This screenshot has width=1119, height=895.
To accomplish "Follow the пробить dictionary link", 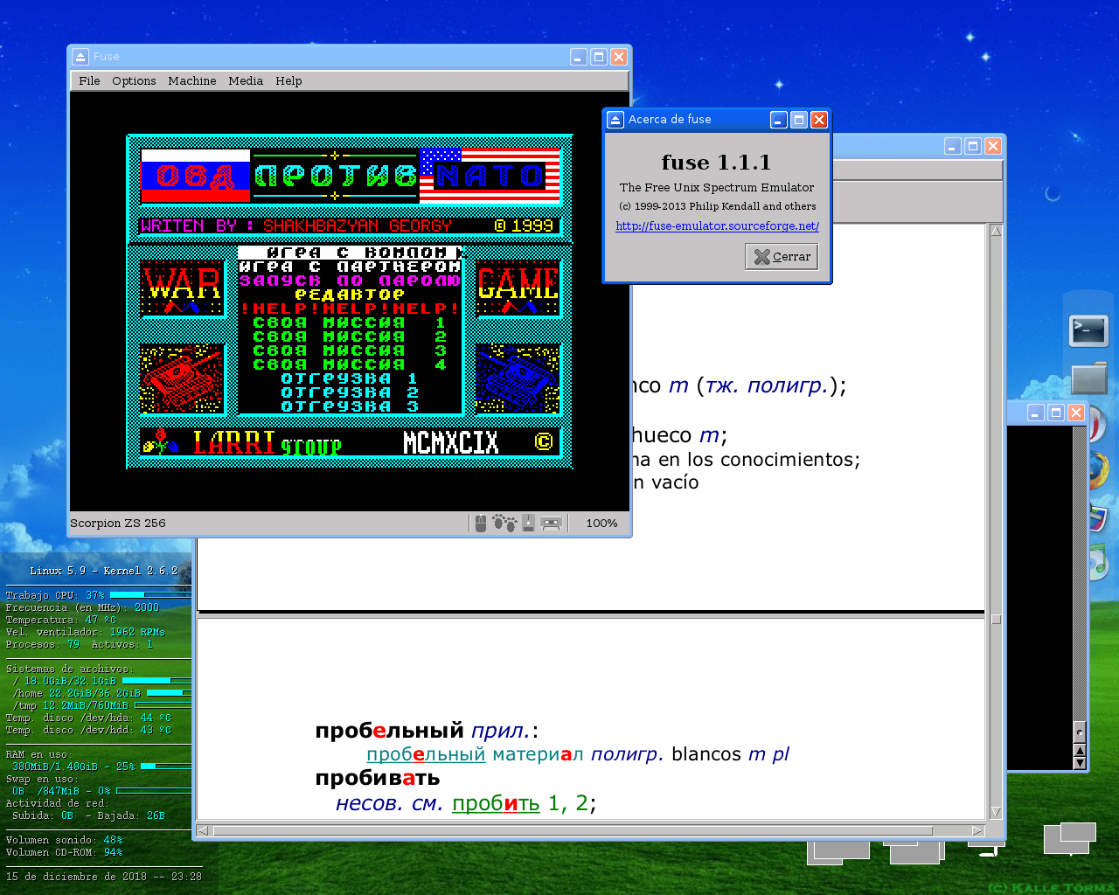I will tap(496, 803).
